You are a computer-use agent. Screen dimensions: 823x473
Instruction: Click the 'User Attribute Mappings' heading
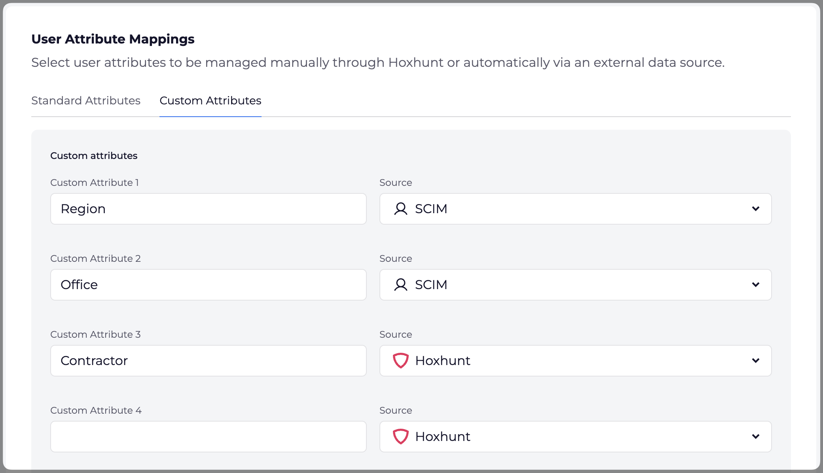pyautogui.click(x=113, y=39)
